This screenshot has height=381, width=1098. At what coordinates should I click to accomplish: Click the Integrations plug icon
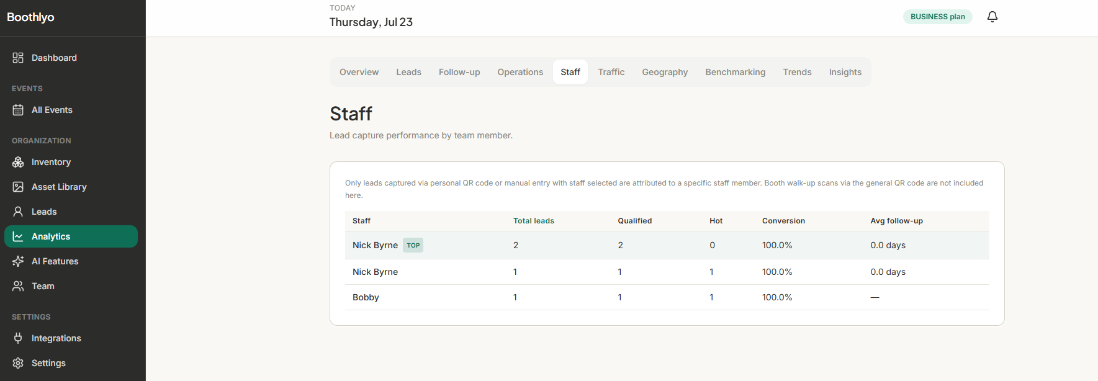(x=18, y=338)
